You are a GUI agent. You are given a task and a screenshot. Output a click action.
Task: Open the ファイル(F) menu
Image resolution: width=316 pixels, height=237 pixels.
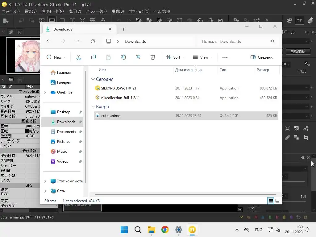click(x=11, y=11)
